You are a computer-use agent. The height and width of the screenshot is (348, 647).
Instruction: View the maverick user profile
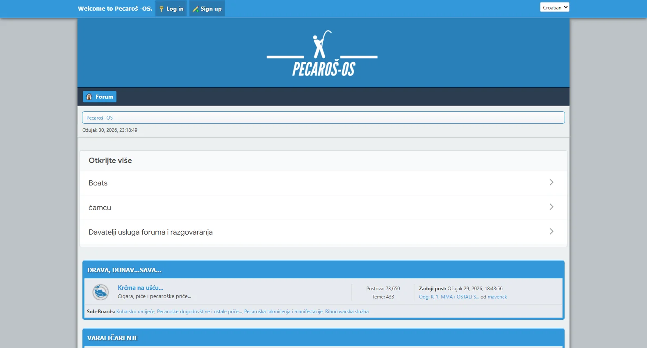click(x=497, y=297)
